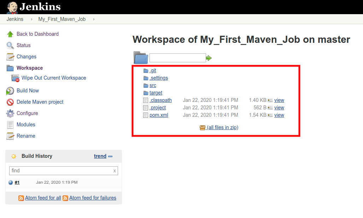The height and width of the screenshot is (218, 363).
Task: Open the Jenkins breadcrumb link
Action: click(15, 19)
